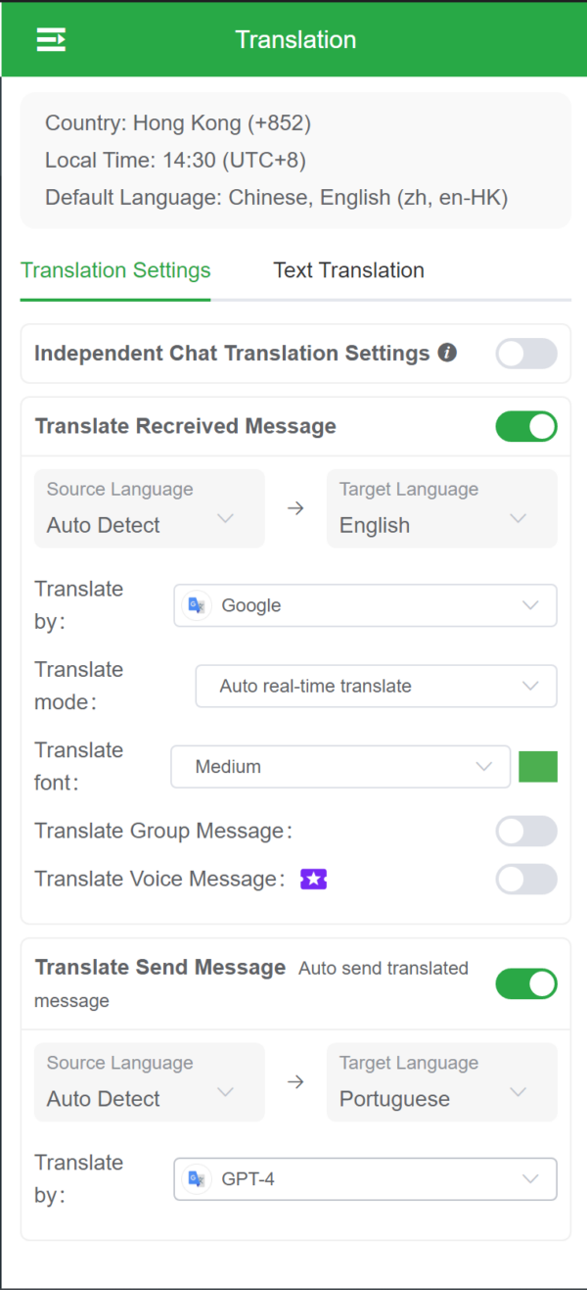This screenshot has width=587, height=1290.
Task: Open the sidebar via the hamburger menu icon
Action: point(52,39)
